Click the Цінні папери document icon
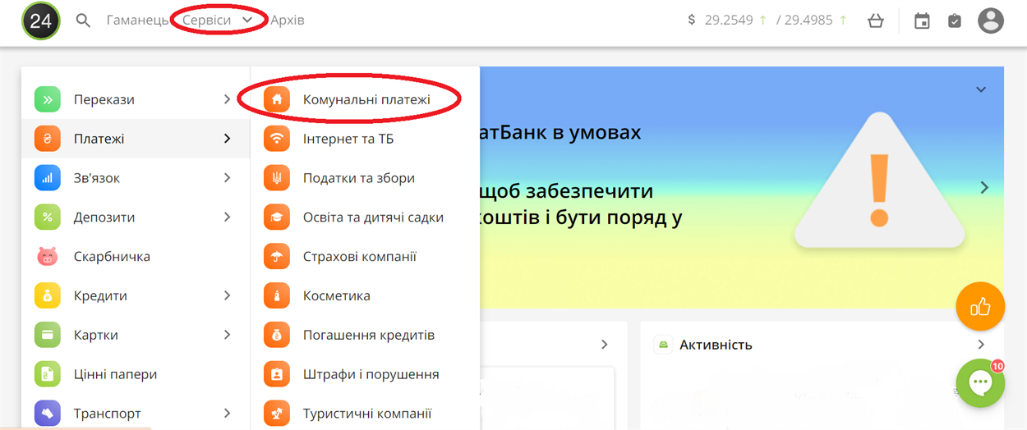 [48, 375]
